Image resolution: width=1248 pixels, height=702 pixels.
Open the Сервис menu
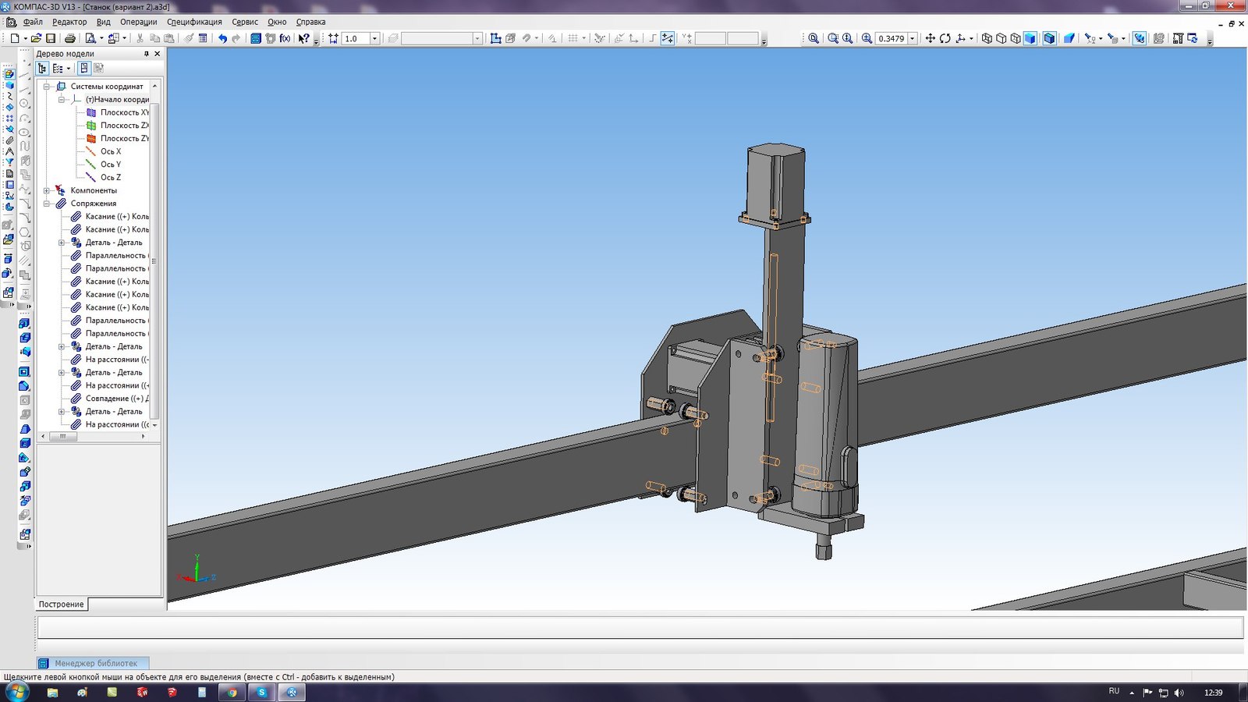(245, 22)
